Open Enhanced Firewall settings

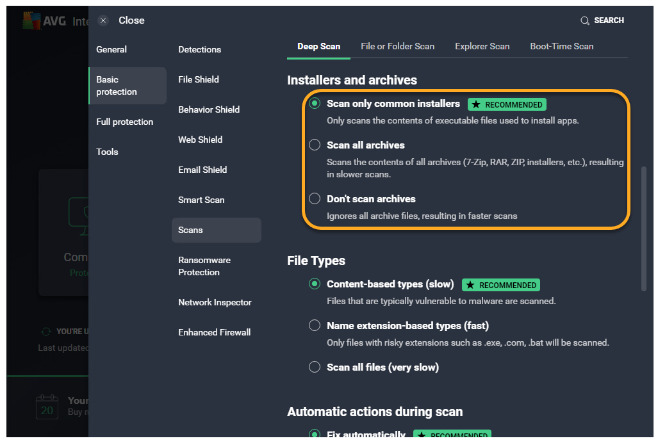tap(214, 332)
